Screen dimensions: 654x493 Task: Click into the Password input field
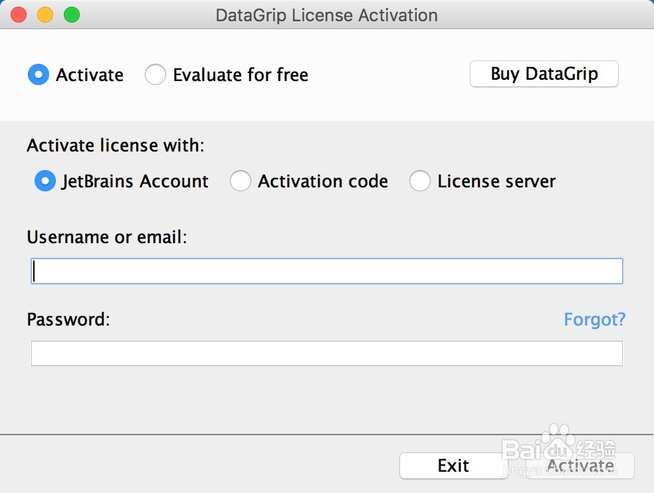coord(326,353)
